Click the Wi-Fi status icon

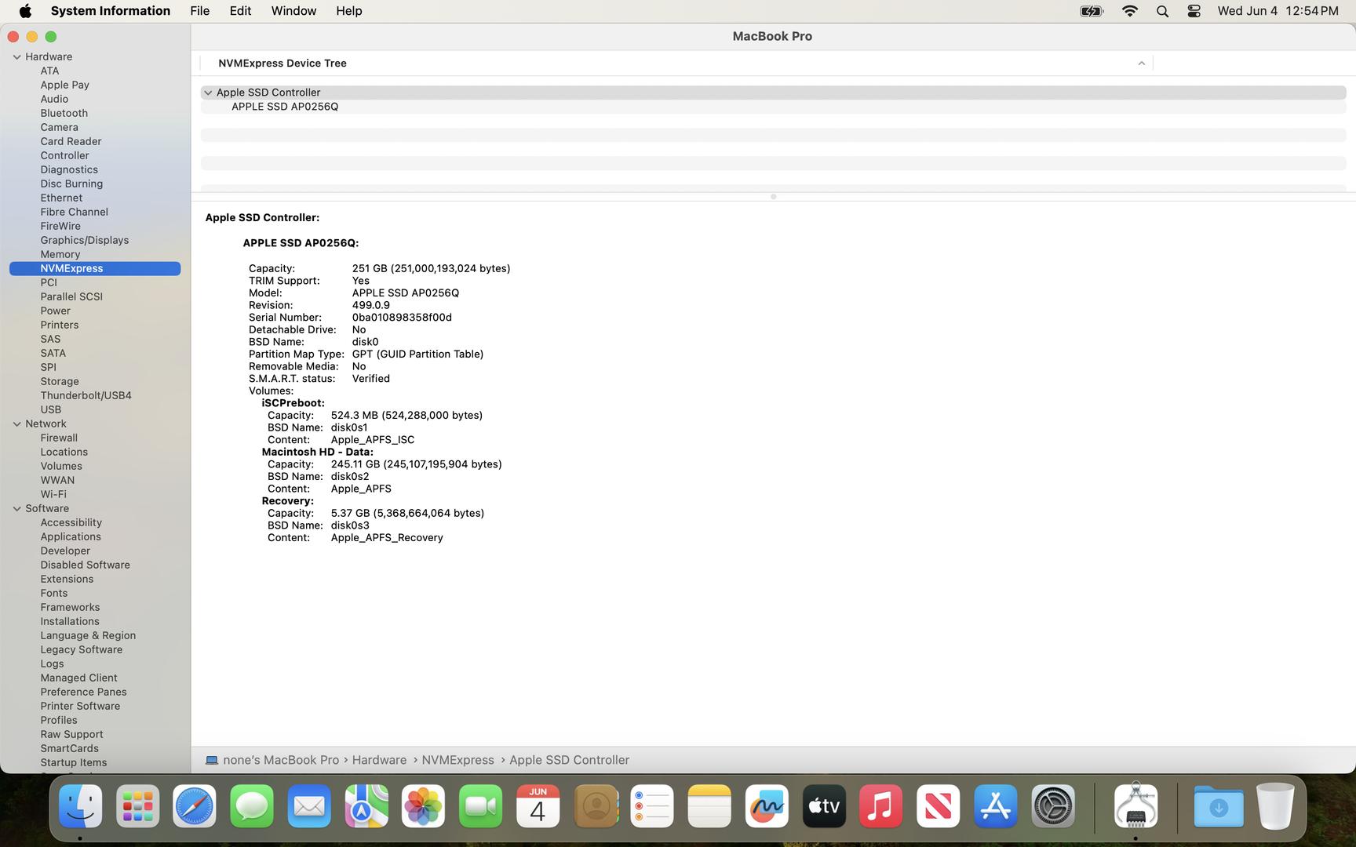click(1129, 11)
